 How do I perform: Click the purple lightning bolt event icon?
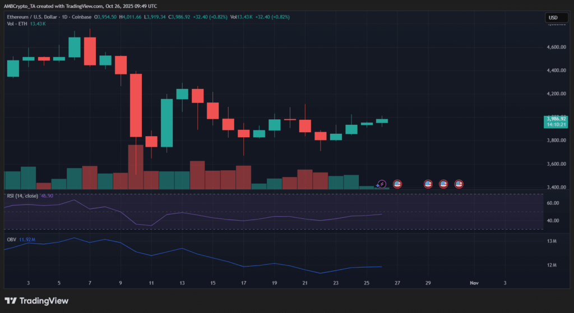pos(382,184)
